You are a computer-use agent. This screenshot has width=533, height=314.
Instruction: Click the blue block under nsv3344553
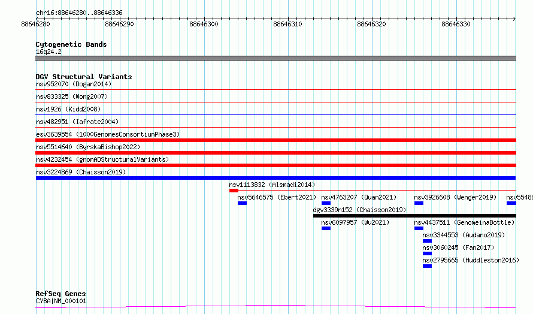click(x=427, y=241)
